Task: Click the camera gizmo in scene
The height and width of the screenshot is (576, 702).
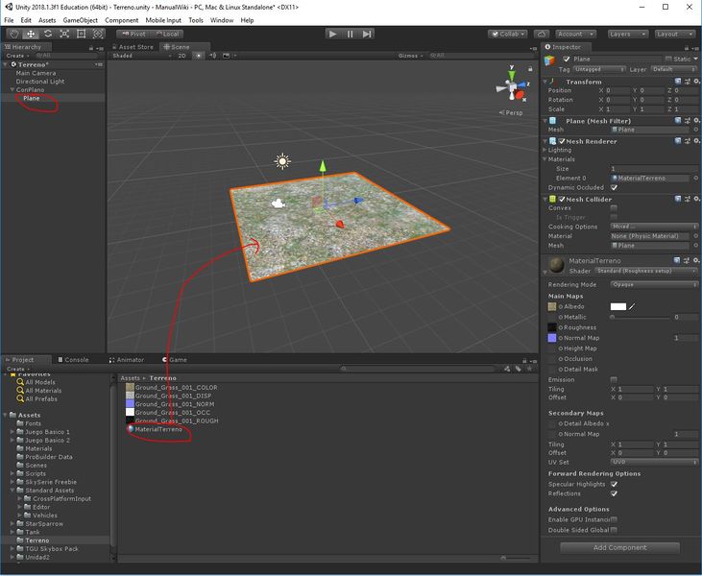Action: (x=278, y=204)
